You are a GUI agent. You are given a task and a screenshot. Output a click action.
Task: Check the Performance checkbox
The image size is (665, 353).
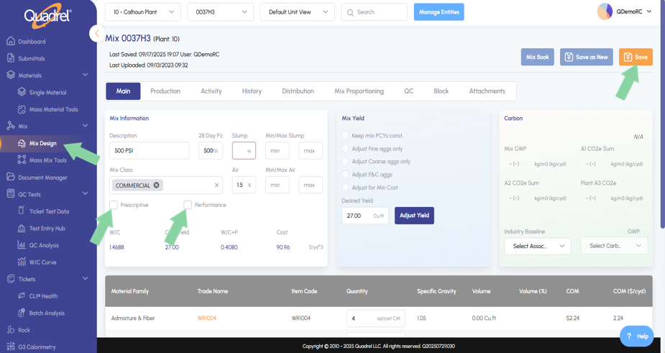pyautogui.click(x=188, y=205)
